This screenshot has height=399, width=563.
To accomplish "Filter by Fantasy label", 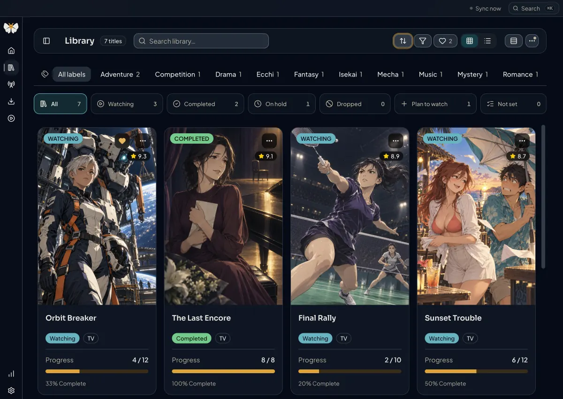I will point(309,74).
